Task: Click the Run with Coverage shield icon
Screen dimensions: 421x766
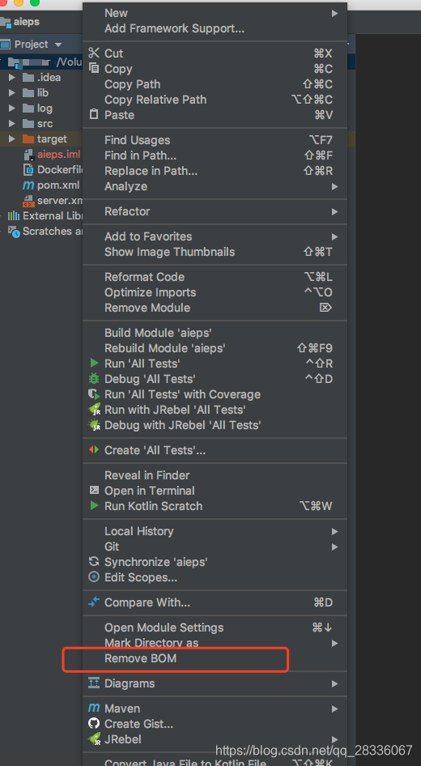Action: (x=94, y=394)
